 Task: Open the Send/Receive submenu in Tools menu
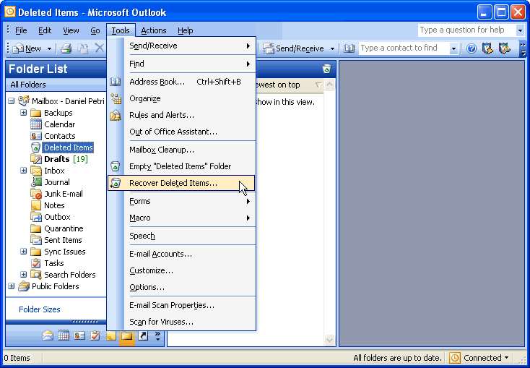[181, 46]
